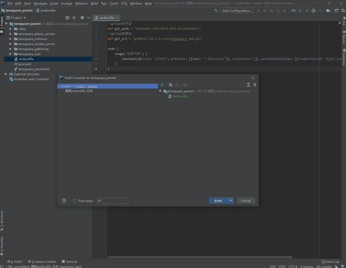
Task: Open the Push tags All dropdown
Action: point(112,201)
